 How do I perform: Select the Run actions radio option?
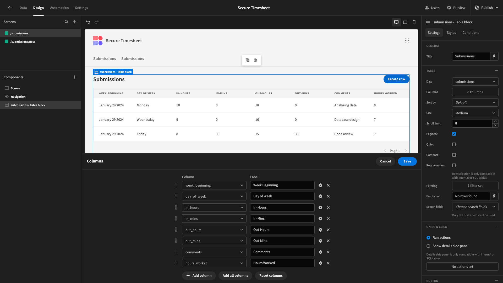click(428, 238)
